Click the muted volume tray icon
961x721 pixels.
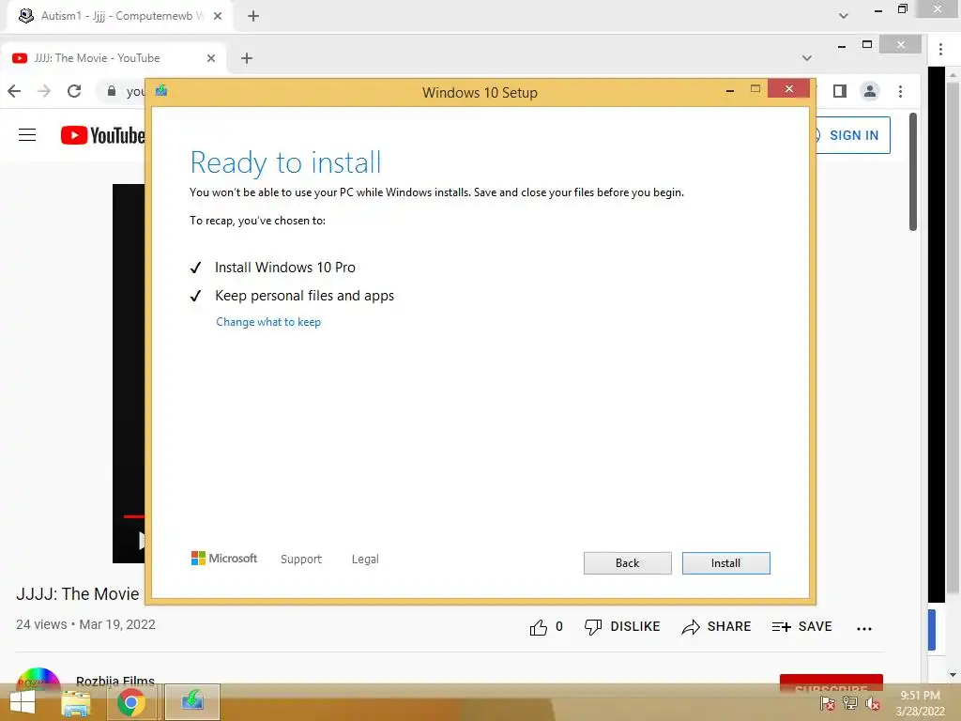click(x=873, y=703)
